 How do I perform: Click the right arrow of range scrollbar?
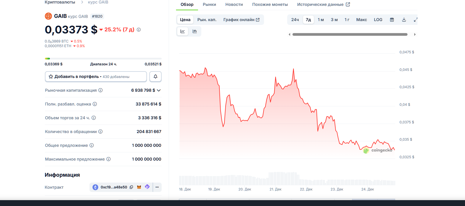tap(415, 35)
